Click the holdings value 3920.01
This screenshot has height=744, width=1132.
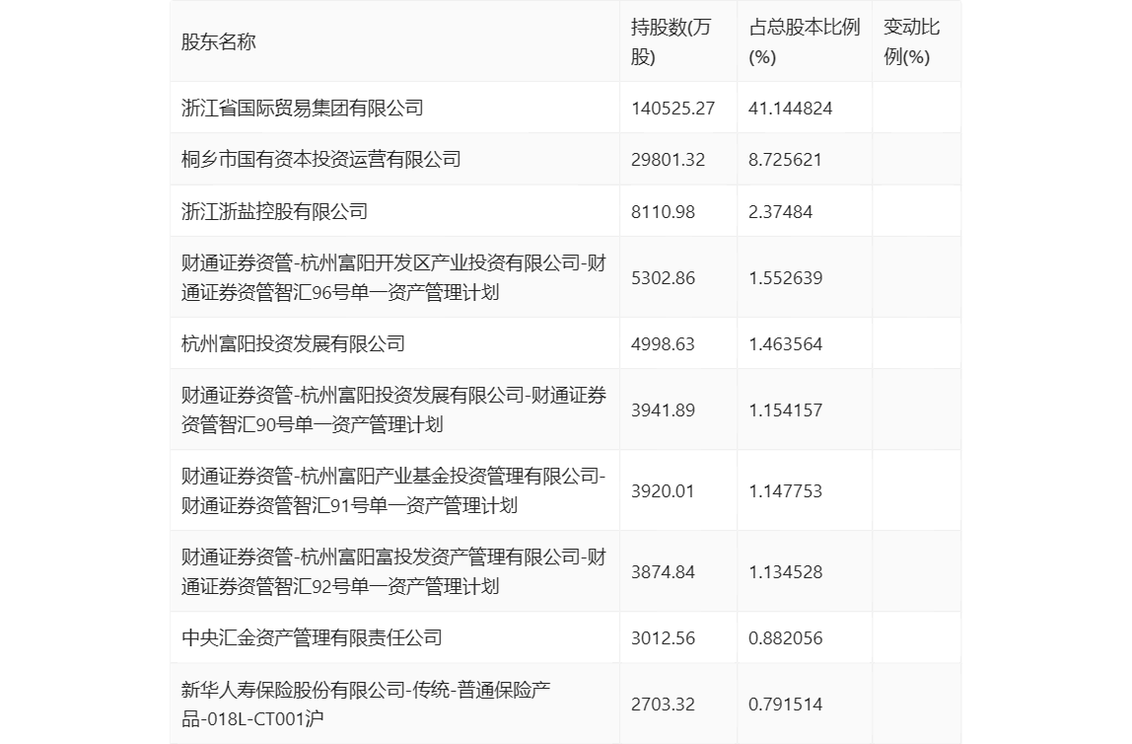[663, 491]
